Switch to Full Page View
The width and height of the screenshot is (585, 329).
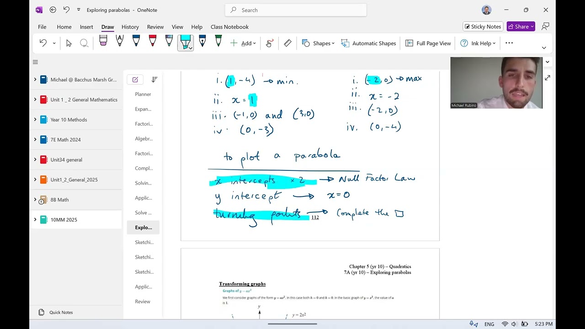[428, 43]
